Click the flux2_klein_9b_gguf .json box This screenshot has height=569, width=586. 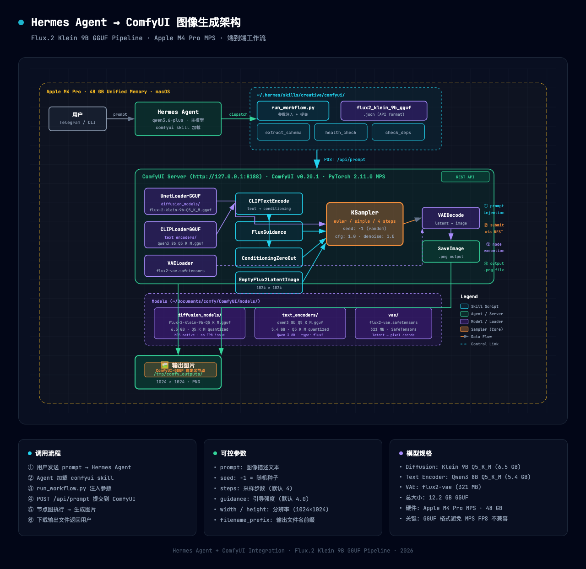pyautogui.click(x=384, y=111)
